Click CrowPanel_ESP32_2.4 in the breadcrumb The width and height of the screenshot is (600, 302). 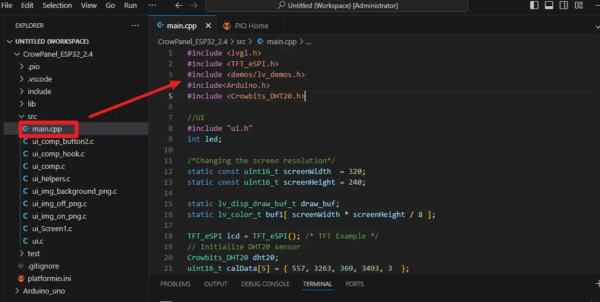tap(192, 41)
